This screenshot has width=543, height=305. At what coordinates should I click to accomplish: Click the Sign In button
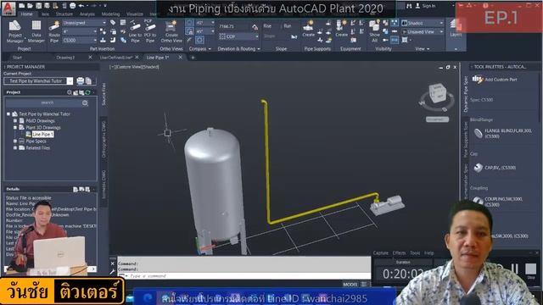(426, 6)
